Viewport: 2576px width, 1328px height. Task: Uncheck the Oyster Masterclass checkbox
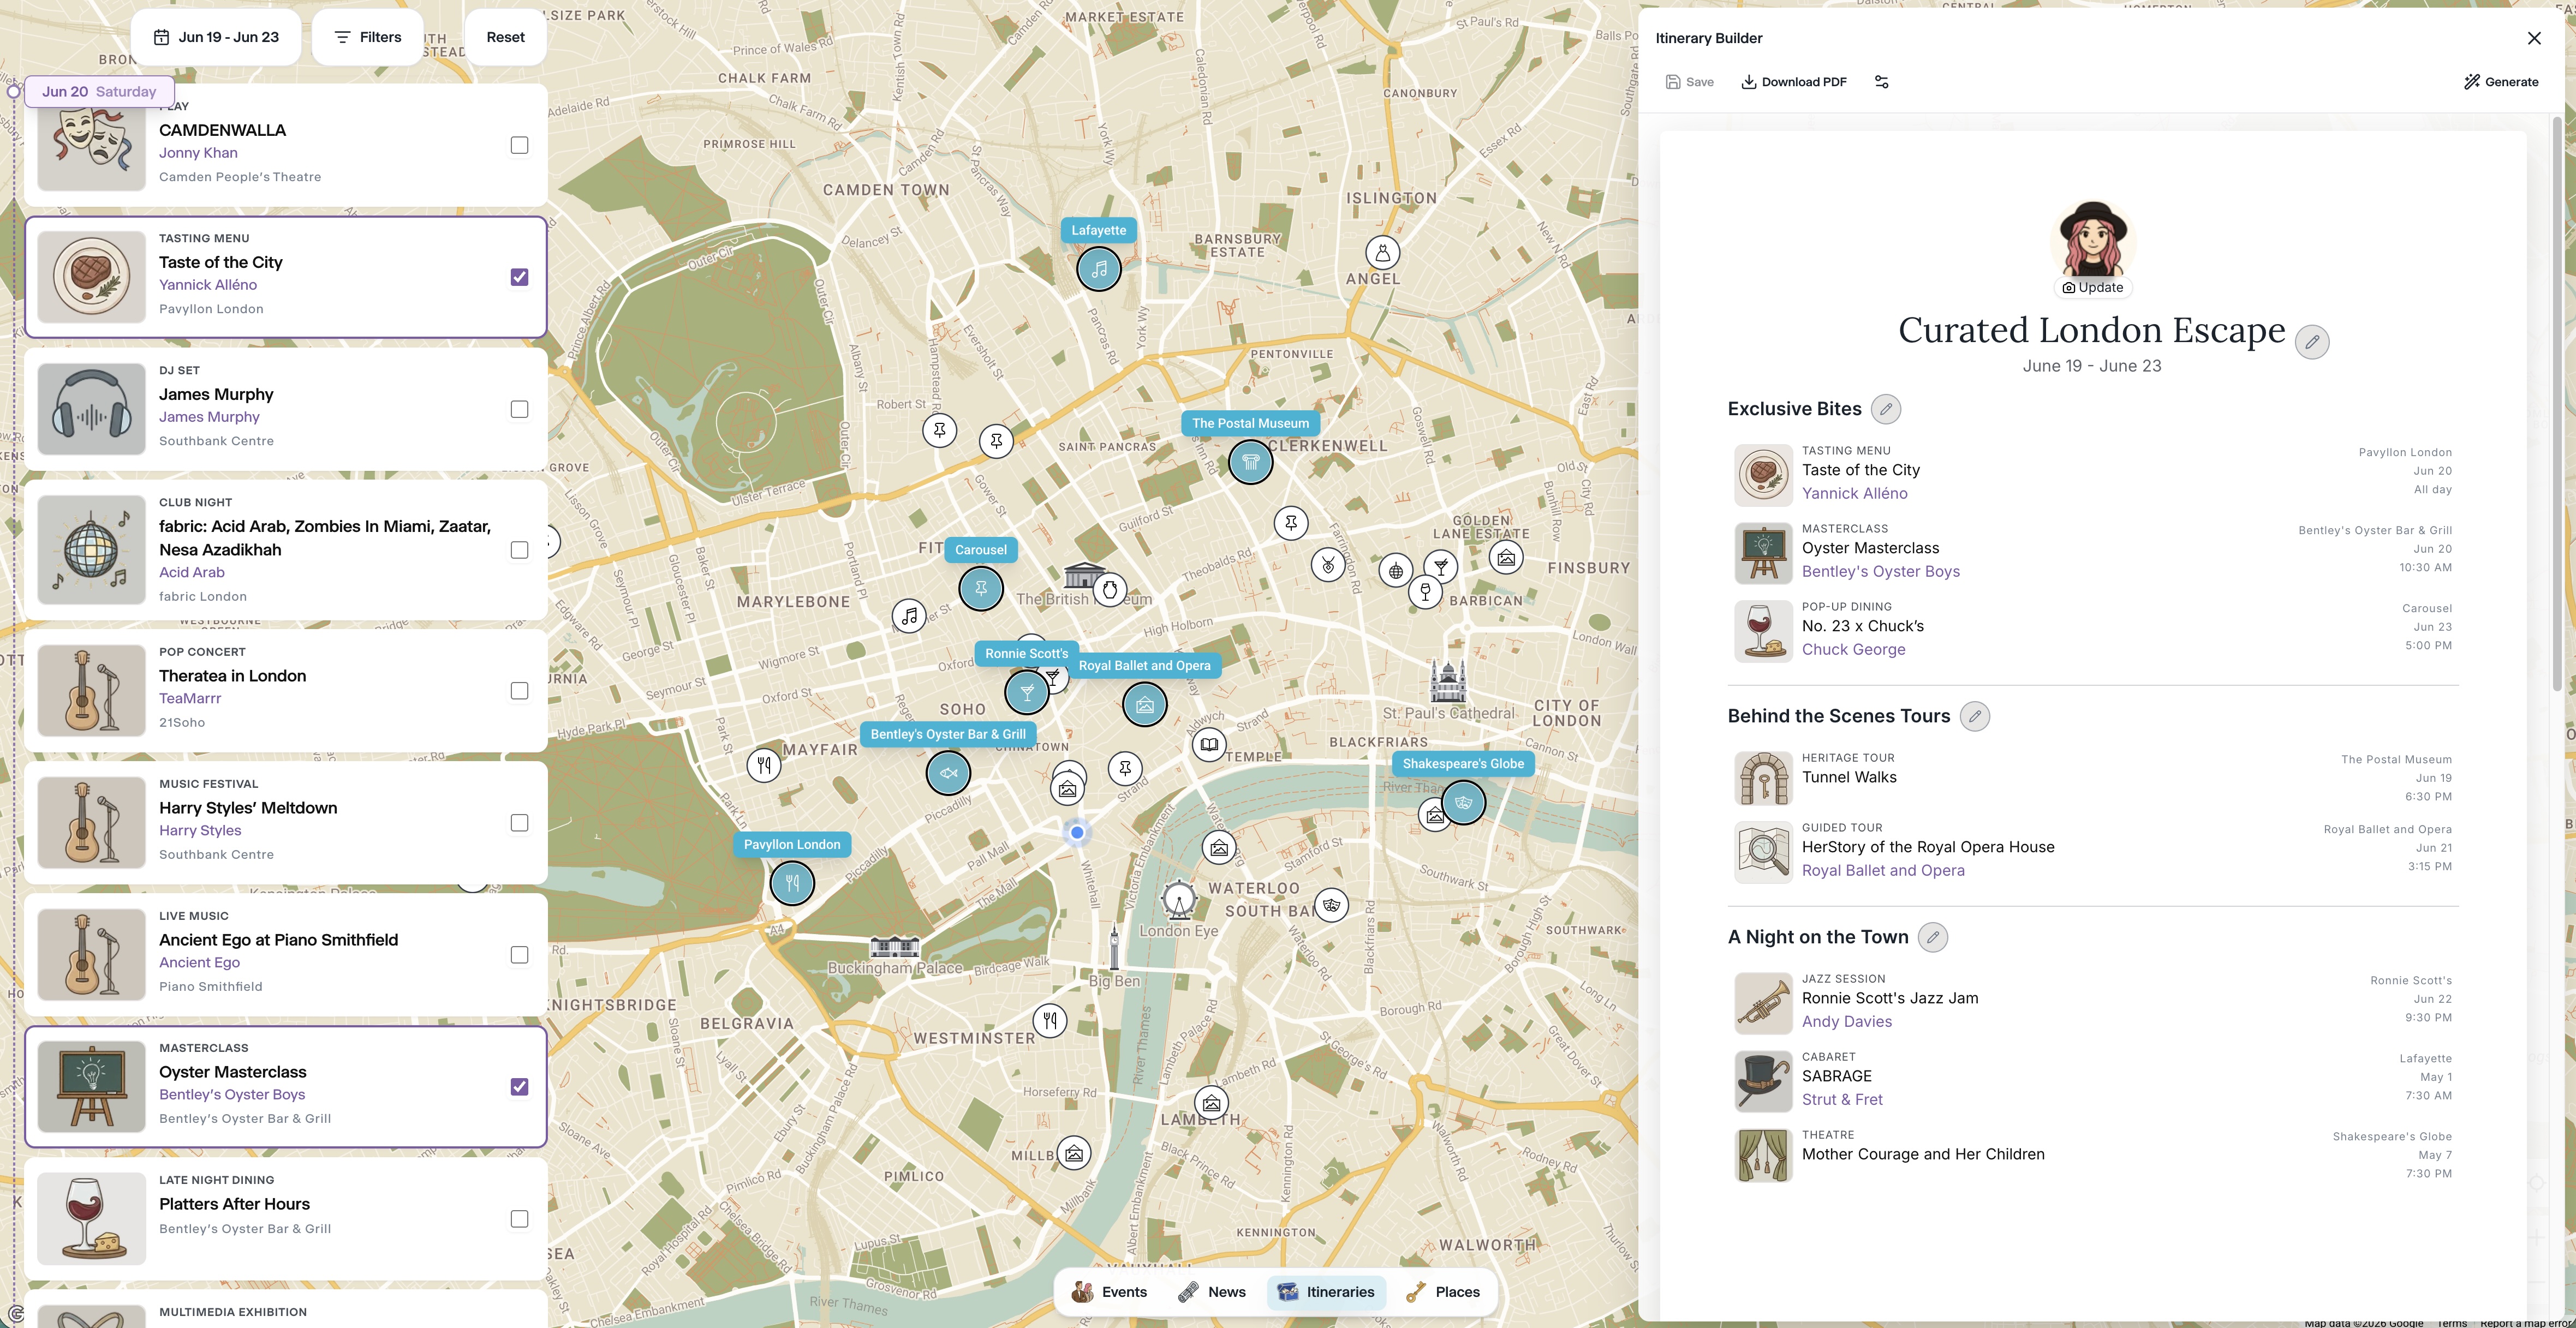pyautogui.click(x=519, y=1087)
